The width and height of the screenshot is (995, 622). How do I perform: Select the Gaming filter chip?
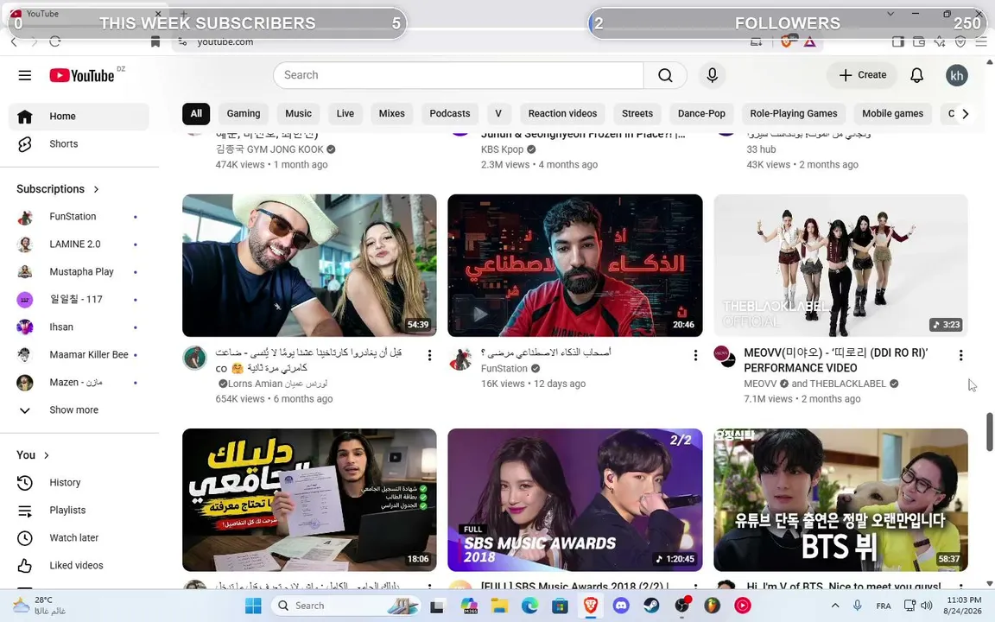[x=244, y=114]
